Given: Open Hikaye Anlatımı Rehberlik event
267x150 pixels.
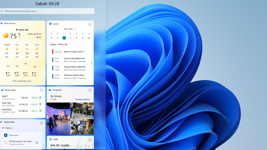Looking at the screenshot, I should (70, 68).
